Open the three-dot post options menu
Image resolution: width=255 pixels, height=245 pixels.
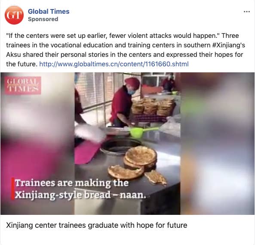[247, 12]
